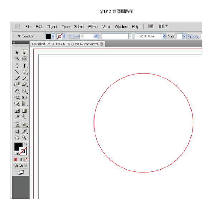Activate the Rotate tool

point(17,91)
